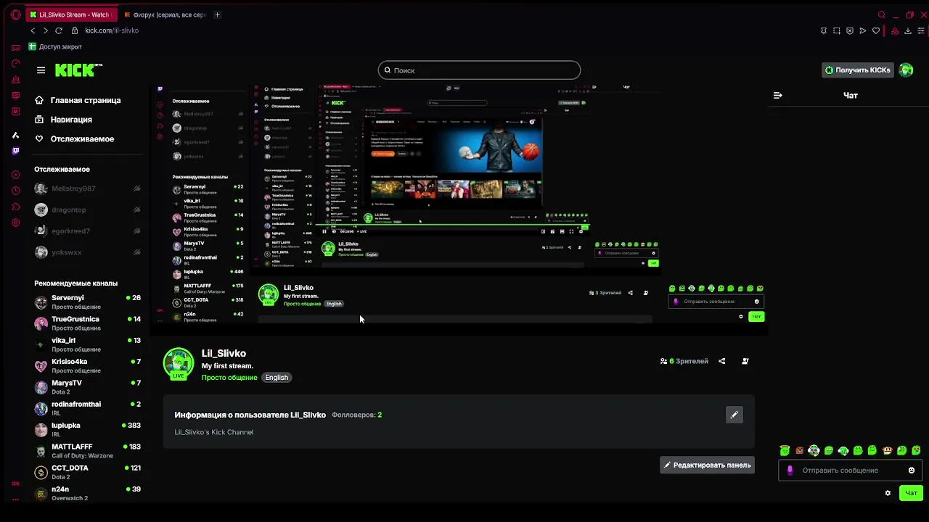Open recommended channel MarysTV

point(87,387)
